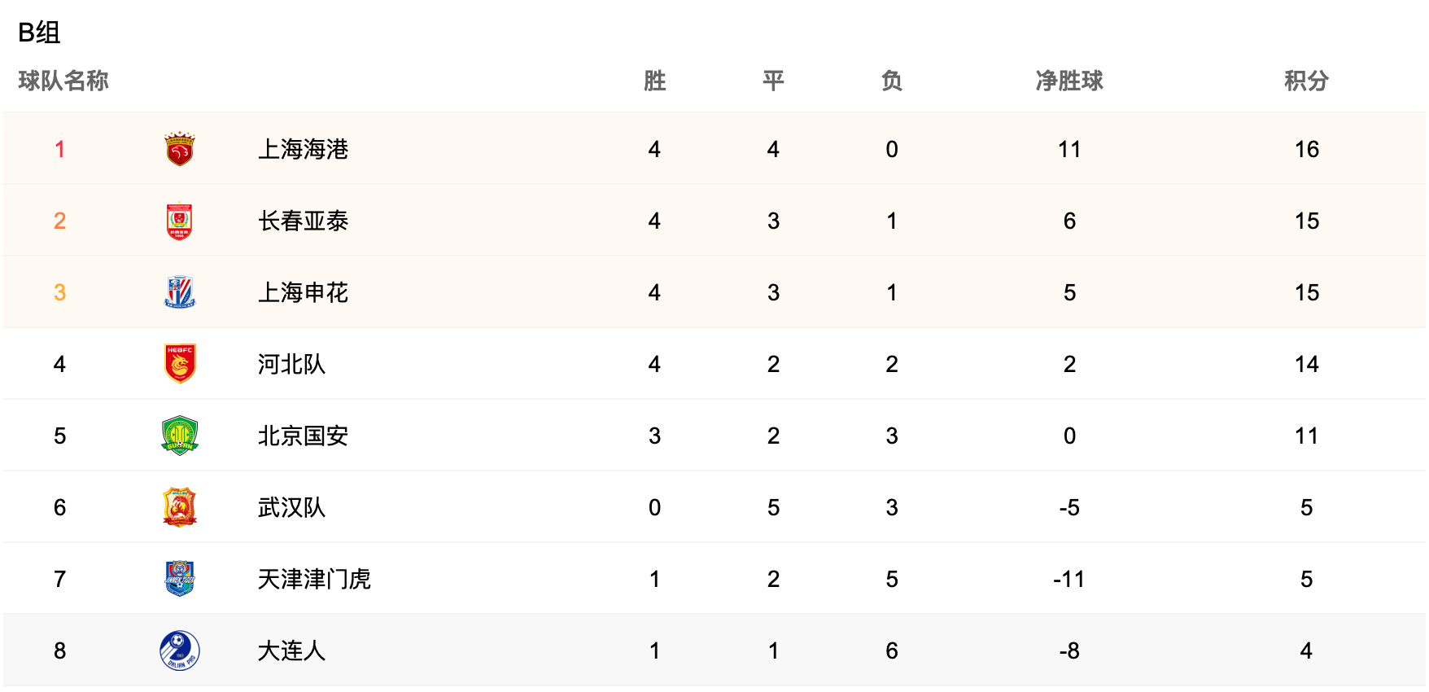Open the 河北队 HEBFC crest icon
Image resolution: width=1429 pixels, height=692 pixels.
[x=179, y=364]
